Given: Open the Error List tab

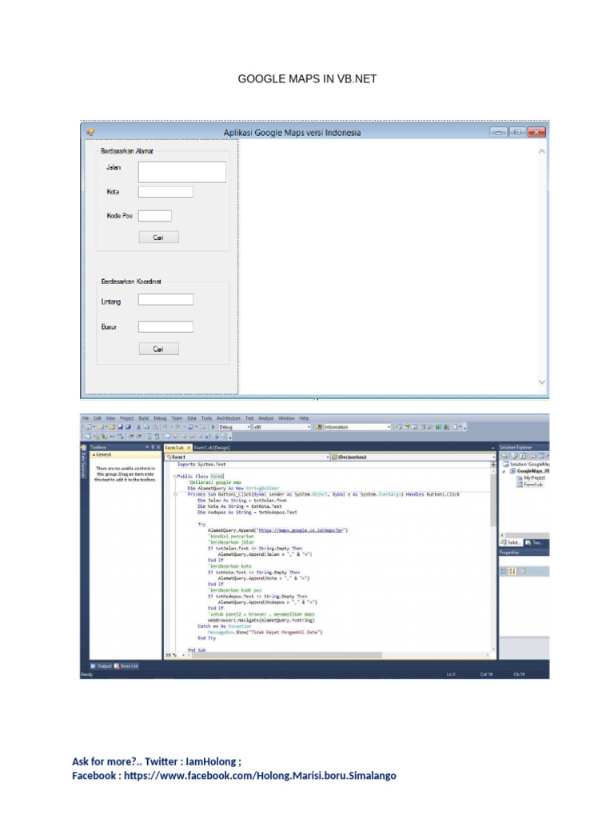Looking at the screenshot, I should tap(126, 666).
